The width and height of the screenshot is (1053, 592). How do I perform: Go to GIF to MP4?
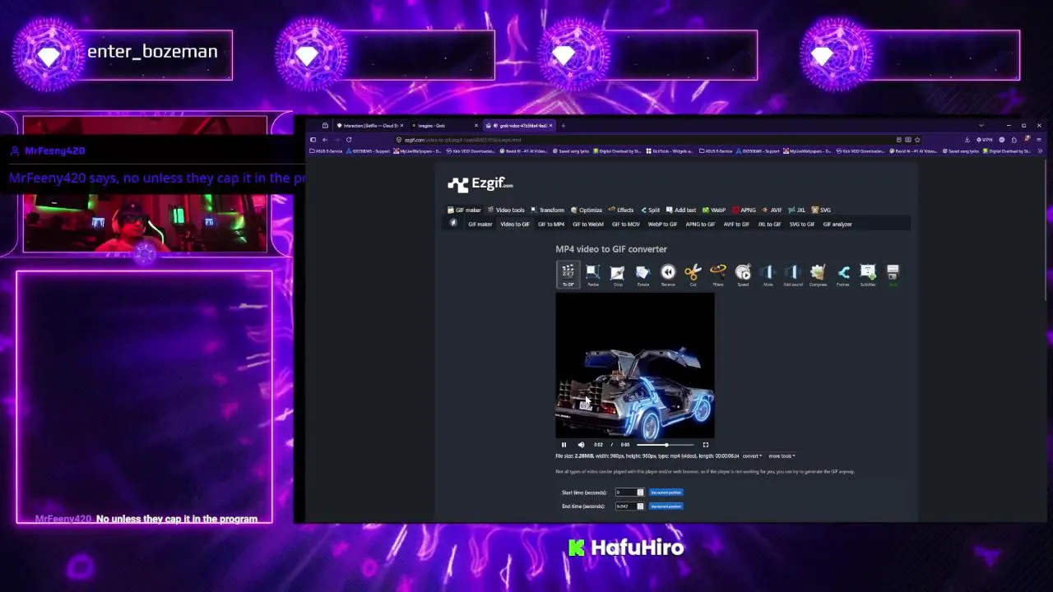point(551,224)
